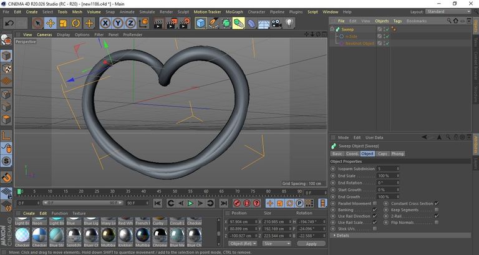Open the Cameras viewport menu
Screen dimensions: 479x255
[x=44, y=35]
